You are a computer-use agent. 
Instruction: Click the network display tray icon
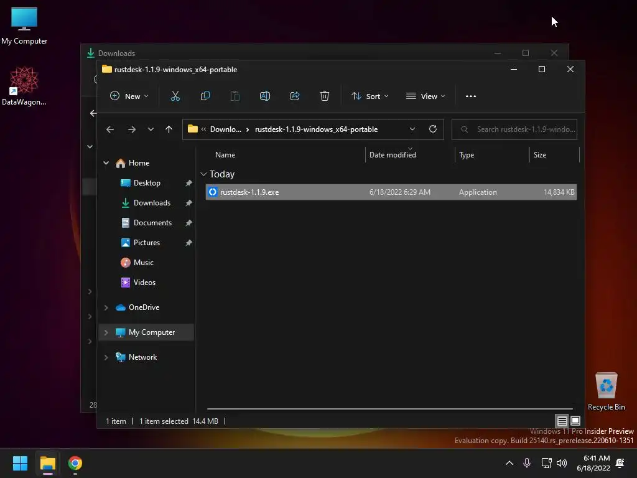tap(546, 462)
